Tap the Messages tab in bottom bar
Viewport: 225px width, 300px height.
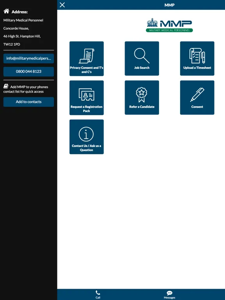[x=169, y=295]
